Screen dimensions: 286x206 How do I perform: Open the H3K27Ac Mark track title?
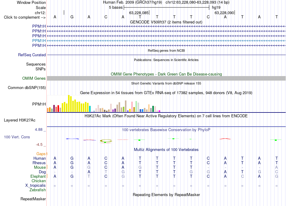(x=166, y=116)
